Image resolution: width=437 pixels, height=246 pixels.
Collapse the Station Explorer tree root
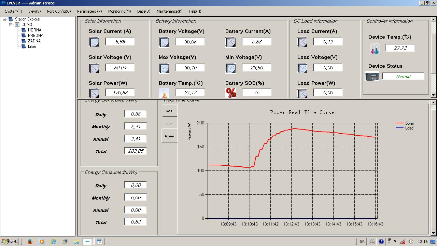pyautogui.click(x=4, y=19)
